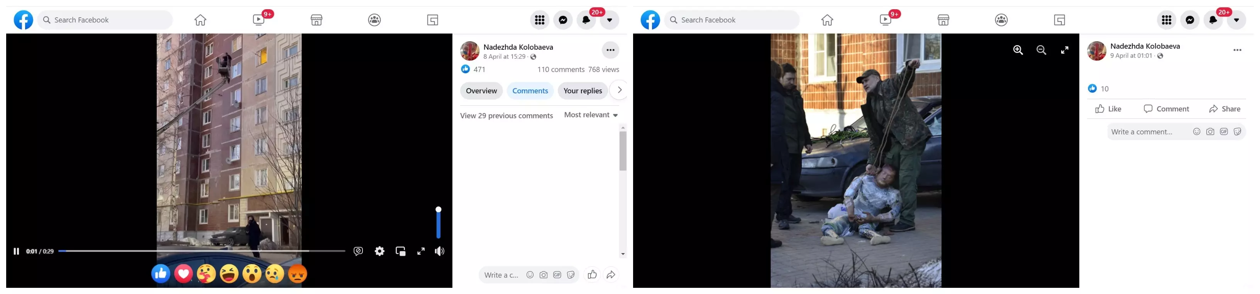Viewport: 1260px width, 294px height.
Task: Open Messenger in left window
Action: [x=563, y=20]
